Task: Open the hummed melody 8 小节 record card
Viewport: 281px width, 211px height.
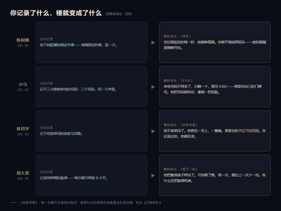Action: pyautogui.click(x=91, y=175)
